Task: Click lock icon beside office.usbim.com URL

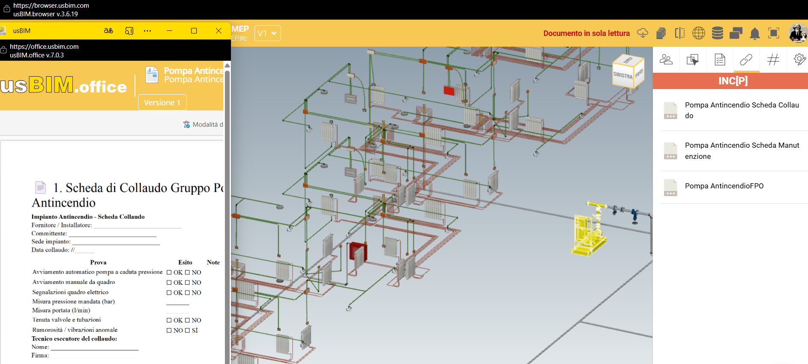Action: tap(3, 50)
